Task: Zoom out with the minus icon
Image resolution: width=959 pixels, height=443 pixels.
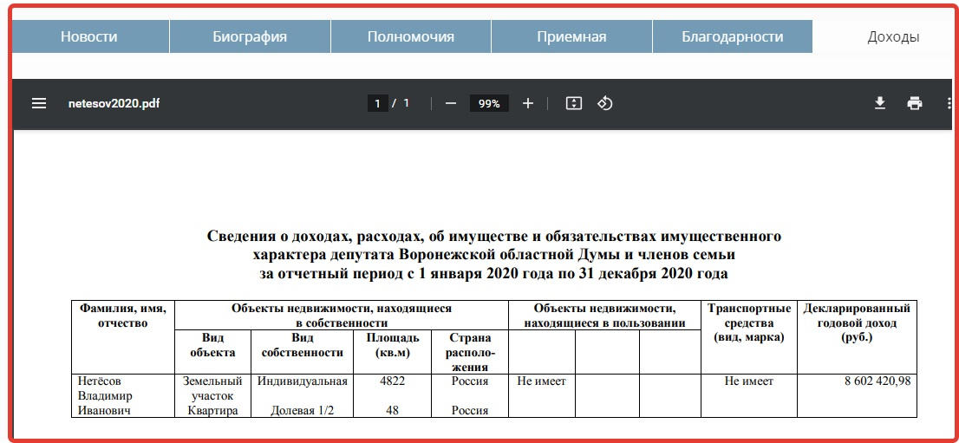Action: [451, 103]
